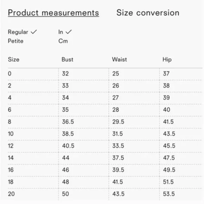Click the checkmark next to In

[69, 32]
